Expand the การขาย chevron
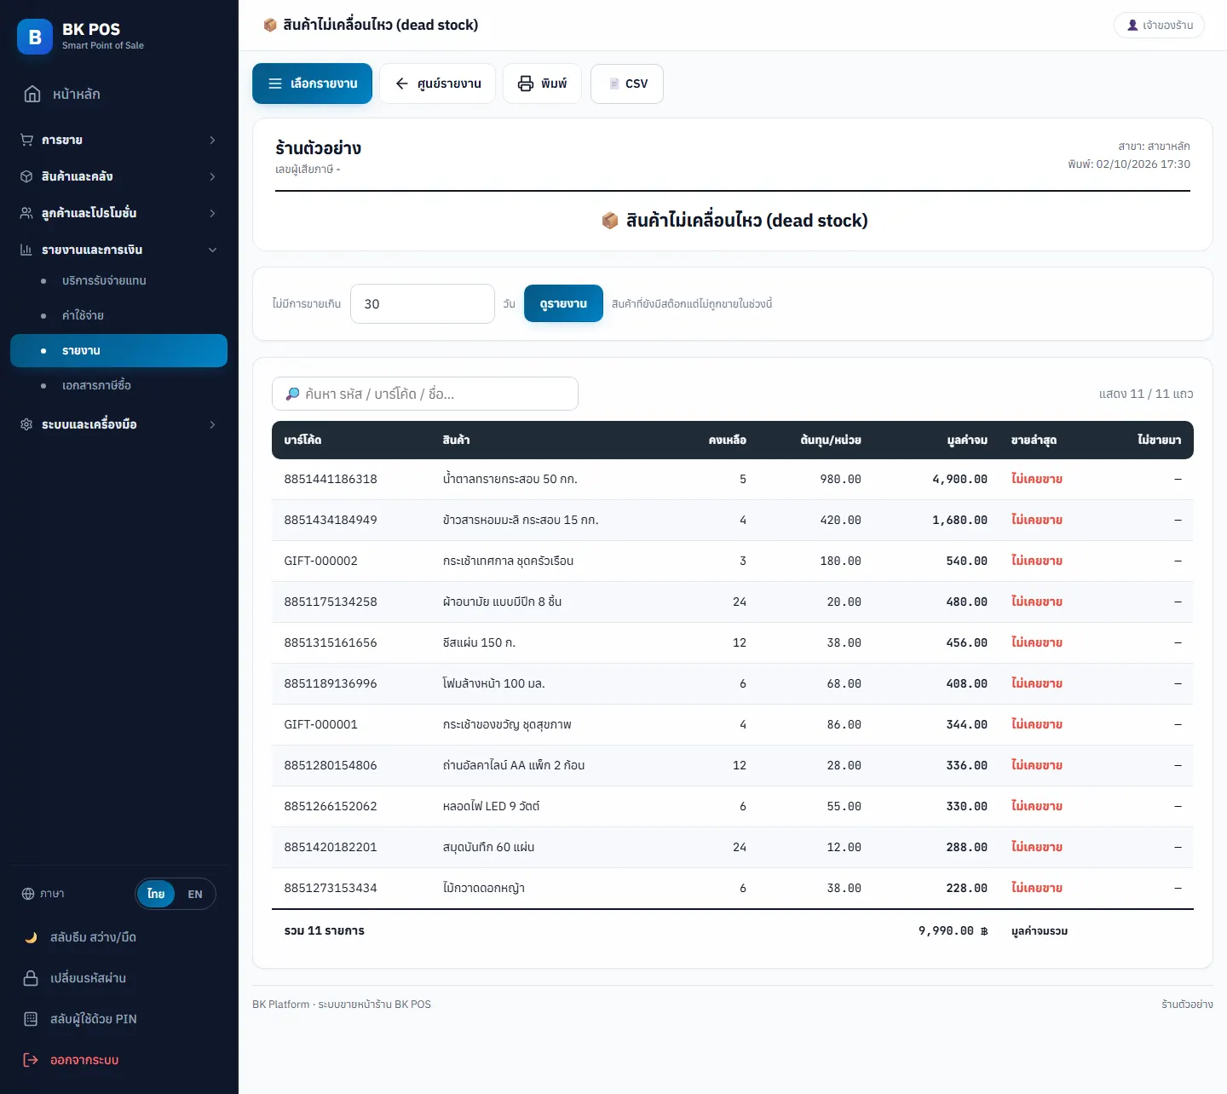 pos(212,140)
